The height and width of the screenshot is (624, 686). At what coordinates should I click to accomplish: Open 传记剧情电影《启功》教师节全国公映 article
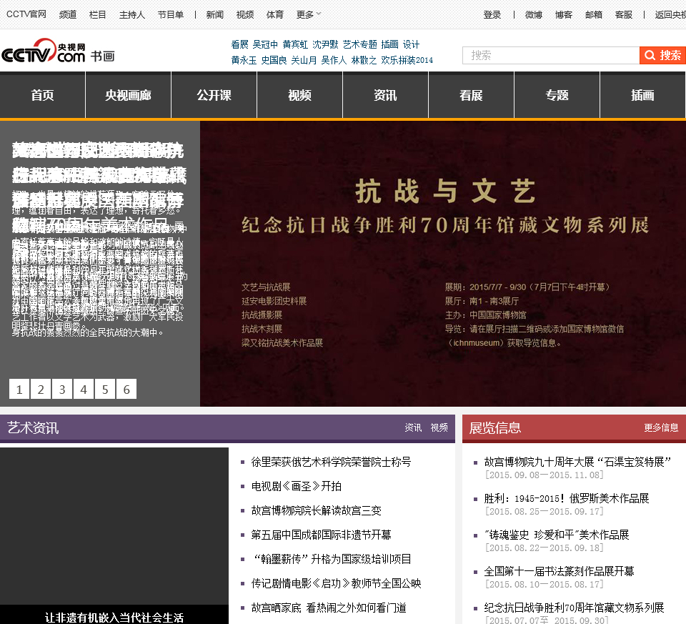click(x=336, y=583)
